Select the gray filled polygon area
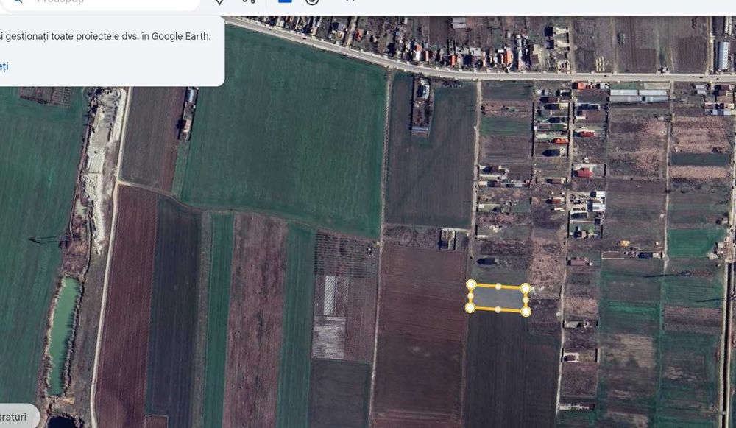This screenshot has height=428, width=736. coord(498,298)
